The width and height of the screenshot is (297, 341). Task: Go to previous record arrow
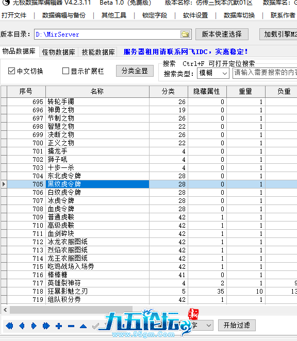pos(22,326)
